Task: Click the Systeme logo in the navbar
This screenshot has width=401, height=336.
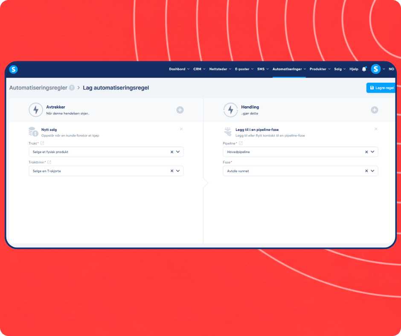Action: pyautogui.click(x=14, y=70)
